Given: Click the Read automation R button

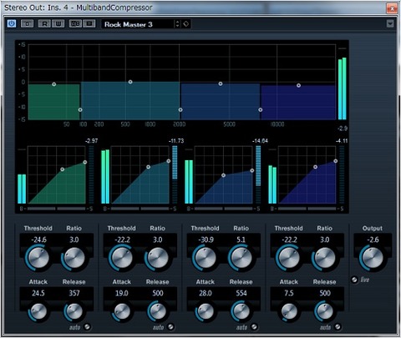Looking at the screenshot, I should 44,24.
